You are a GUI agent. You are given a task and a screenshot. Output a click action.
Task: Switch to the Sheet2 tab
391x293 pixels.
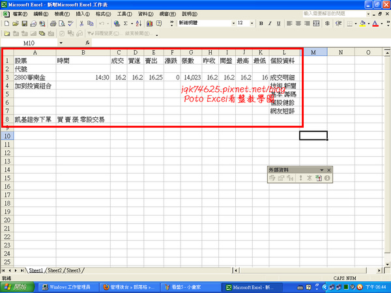pos(55,270)
